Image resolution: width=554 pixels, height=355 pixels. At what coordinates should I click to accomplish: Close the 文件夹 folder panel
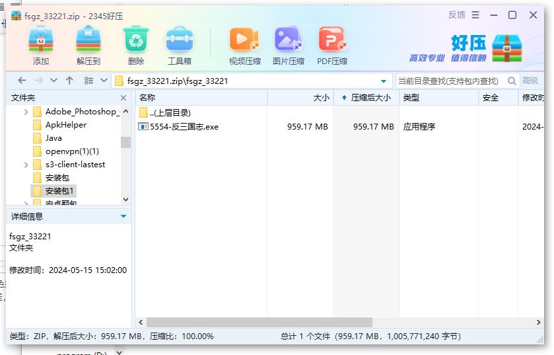pos(123,98)
